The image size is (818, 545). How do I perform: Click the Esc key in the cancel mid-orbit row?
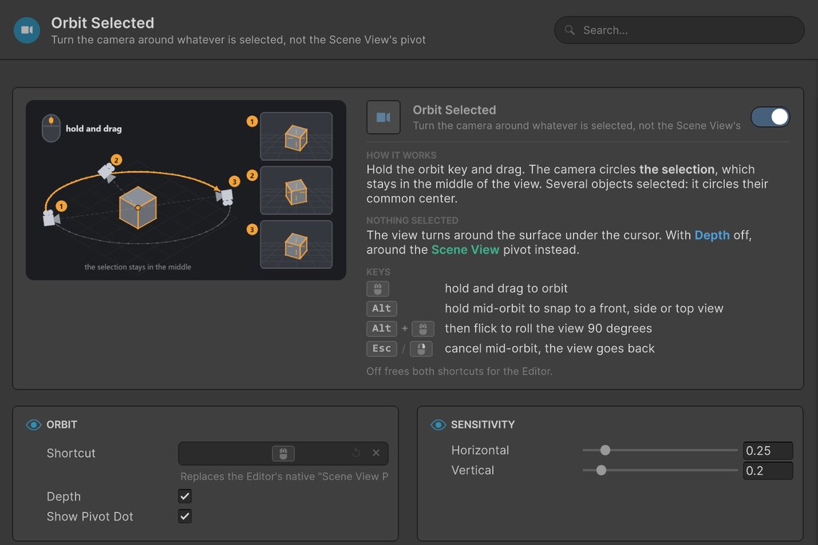coord(381,348)
